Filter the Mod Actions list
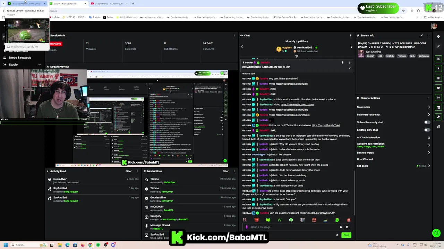The width and height of the screenshot is (444, 249). pos(225,171)
